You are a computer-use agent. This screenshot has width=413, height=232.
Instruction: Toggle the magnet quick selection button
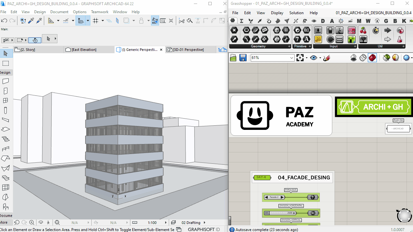click(x=35, y=40)
